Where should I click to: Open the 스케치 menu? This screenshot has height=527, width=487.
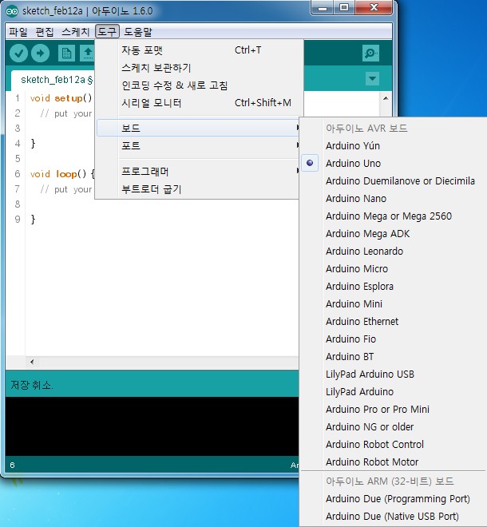click(76, 32)
